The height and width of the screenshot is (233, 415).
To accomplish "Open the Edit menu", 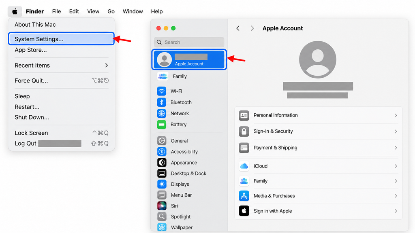I will pos(74,11).
